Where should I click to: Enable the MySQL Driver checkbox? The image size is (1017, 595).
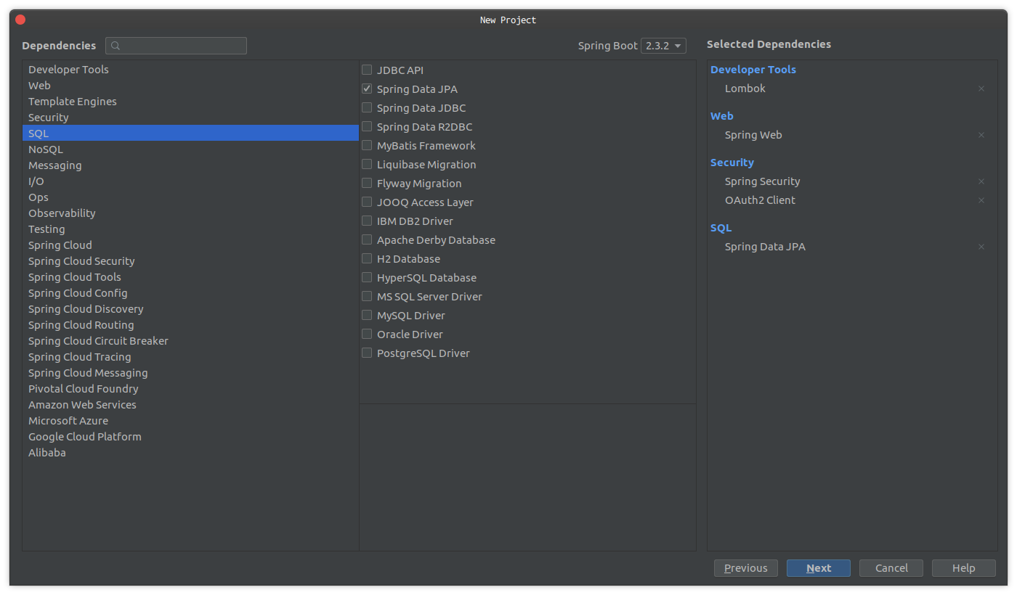[x=367, y=316]
